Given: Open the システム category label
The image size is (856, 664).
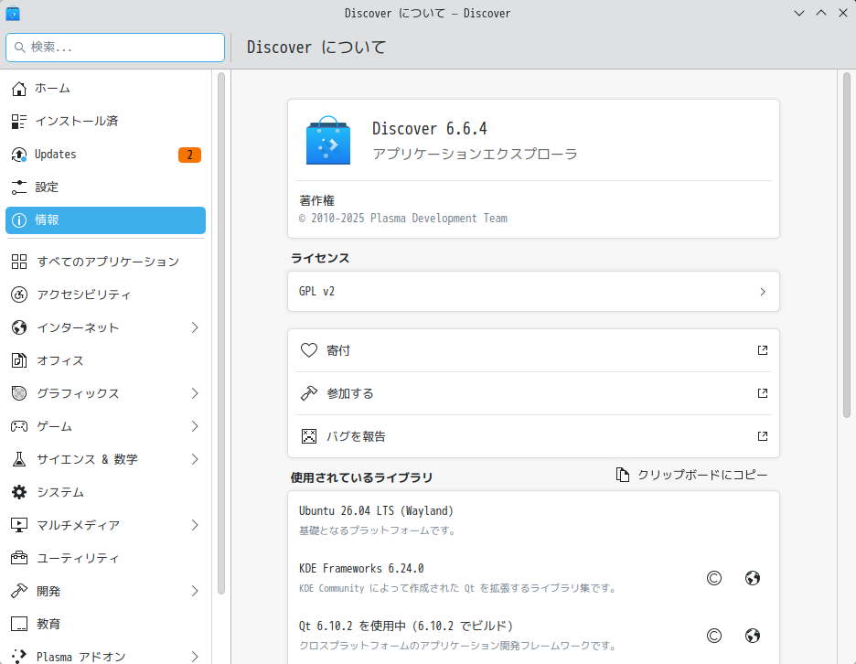Looking at the screenshot, I should click(60, 492).
